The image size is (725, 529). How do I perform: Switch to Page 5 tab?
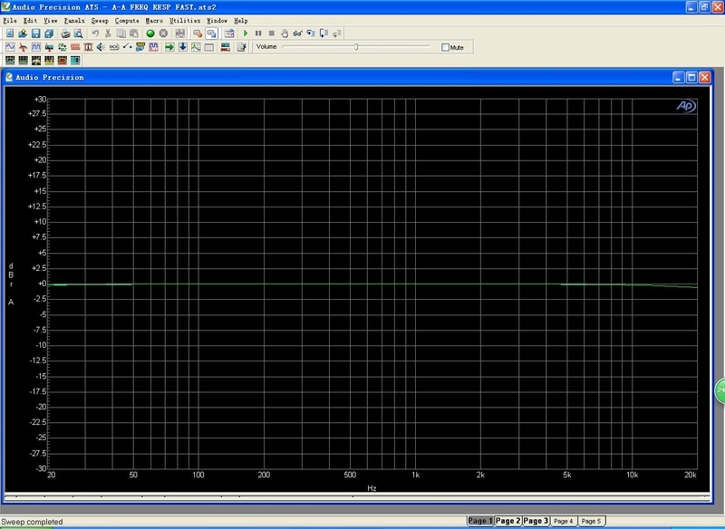(591, 521)
